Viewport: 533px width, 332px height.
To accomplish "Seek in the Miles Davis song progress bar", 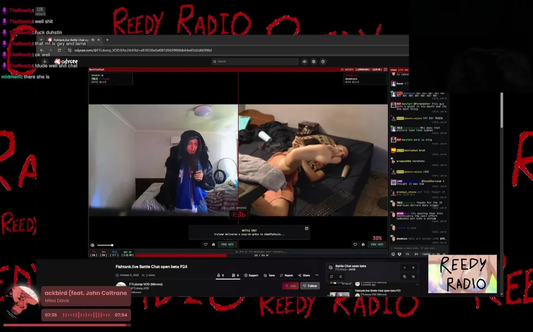I will coord(67,325).
